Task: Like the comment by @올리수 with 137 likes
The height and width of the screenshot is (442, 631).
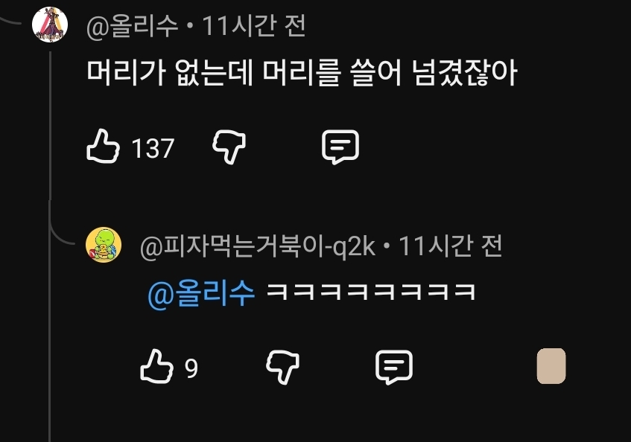Action: click(x=103, y=147)
